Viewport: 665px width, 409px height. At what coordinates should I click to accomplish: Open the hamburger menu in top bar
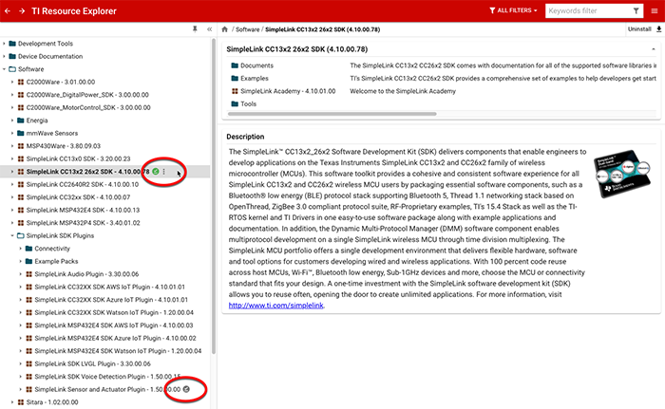(655, 10)
